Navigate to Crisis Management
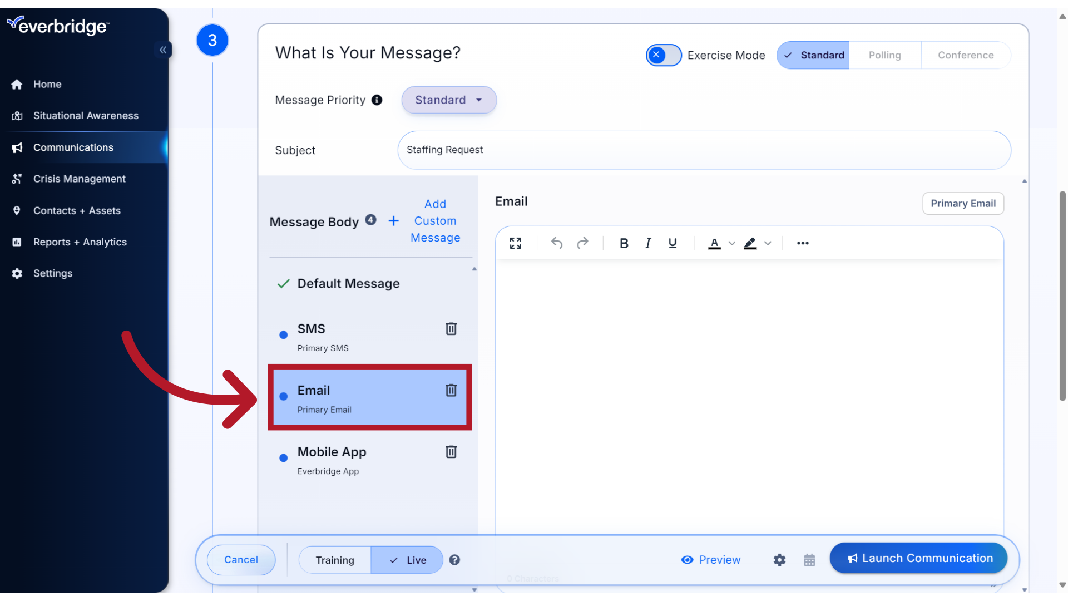 pyautogui.click(x=79, y=179)
